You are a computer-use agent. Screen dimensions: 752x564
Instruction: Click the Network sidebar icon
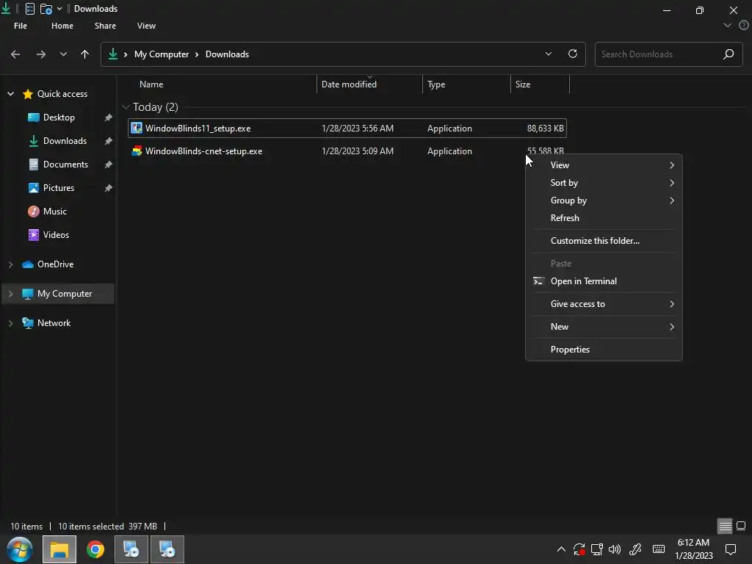pyautogui.click(x=28, y=323)
